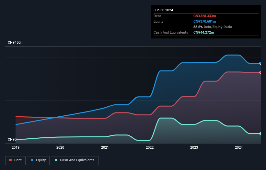The height and width of the screenshot is (170, 266).
Task: Click the cash value CN¥44.272m
Action: tap(203, 32)
